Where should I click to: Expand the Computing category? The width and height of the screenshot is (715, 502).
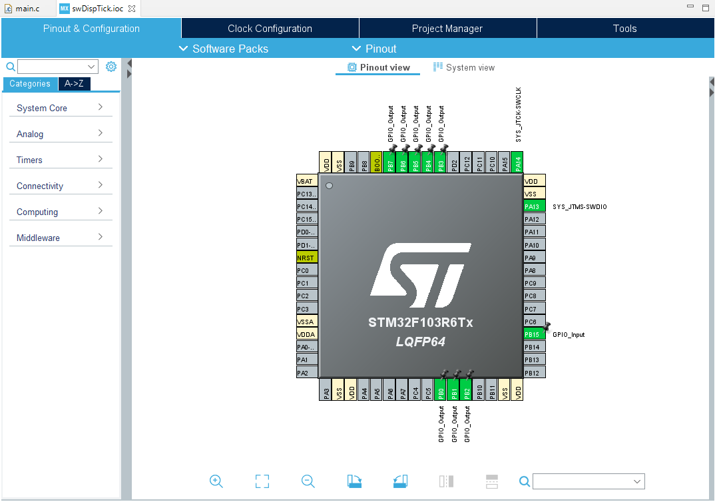61,212
